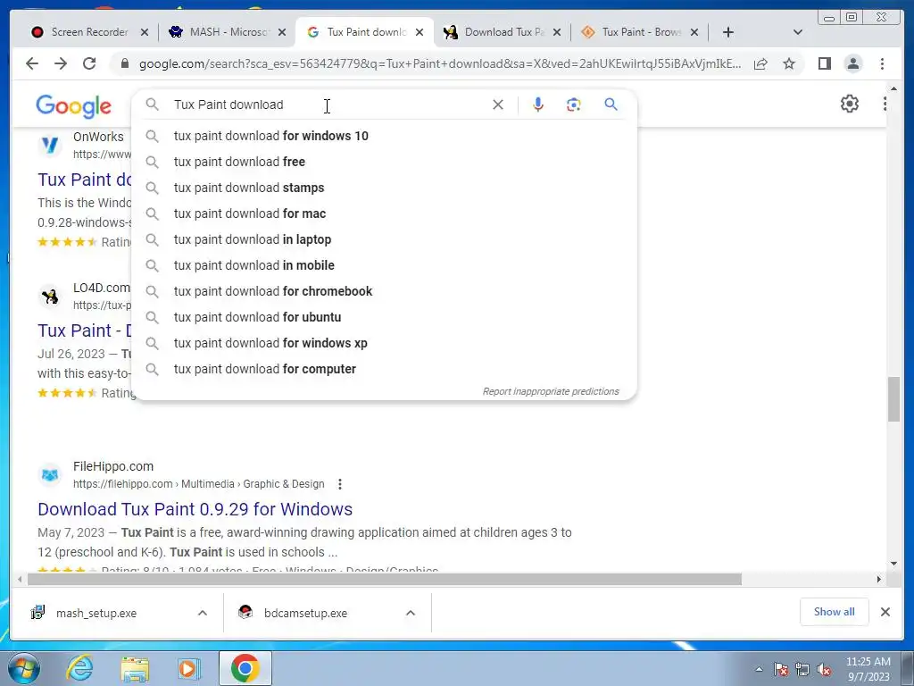Expand options for mash_setup.exe download
This screenshot has width=914, height=686.
[203, 613]
